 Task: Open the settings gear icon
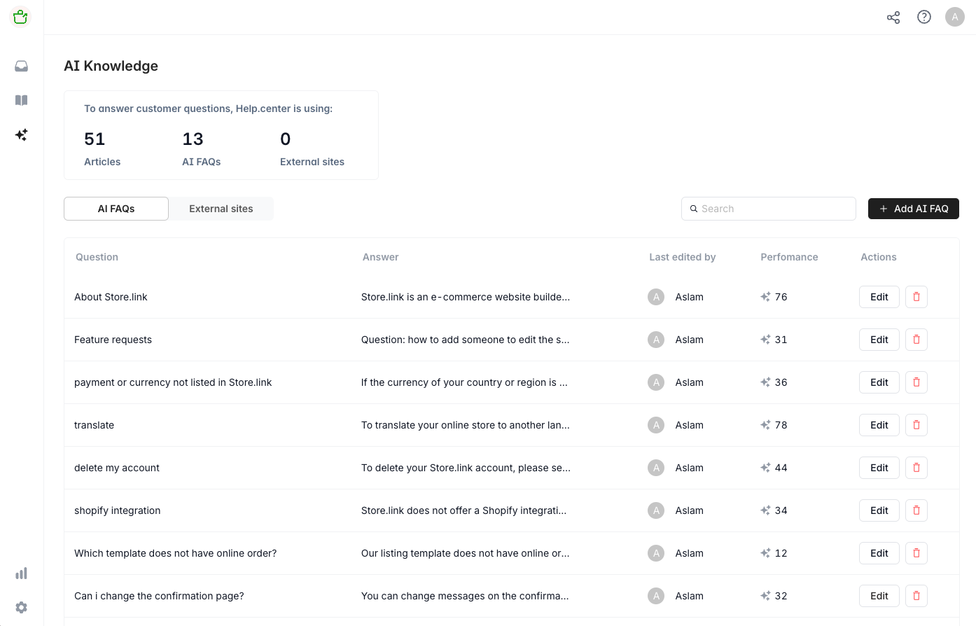[x=22, y=607]
